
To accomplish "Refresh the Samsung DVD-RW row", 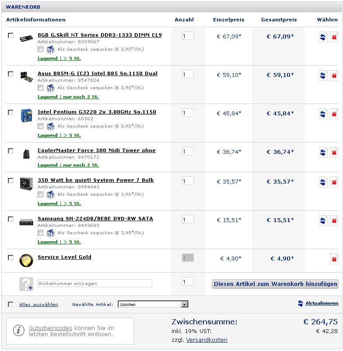I will coord(323,221).
